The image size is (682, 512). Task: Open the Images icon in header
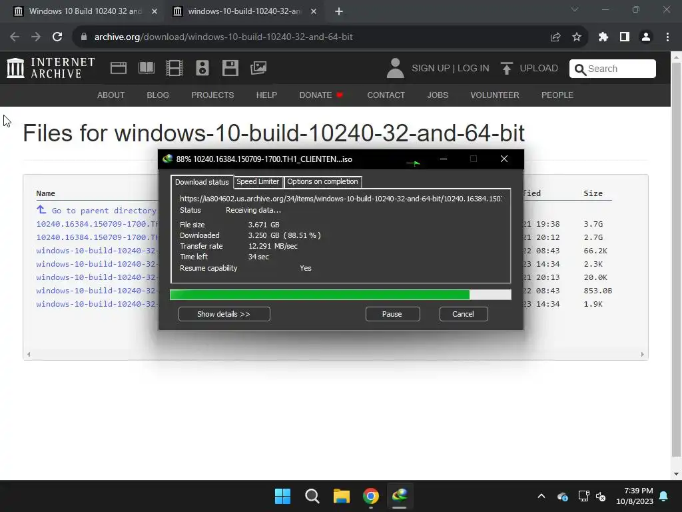(258, 69)
